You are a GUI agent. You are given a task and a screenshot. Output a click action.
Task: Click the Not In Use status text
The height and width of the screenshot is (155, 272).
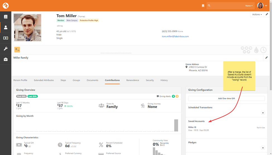[261, 128]
